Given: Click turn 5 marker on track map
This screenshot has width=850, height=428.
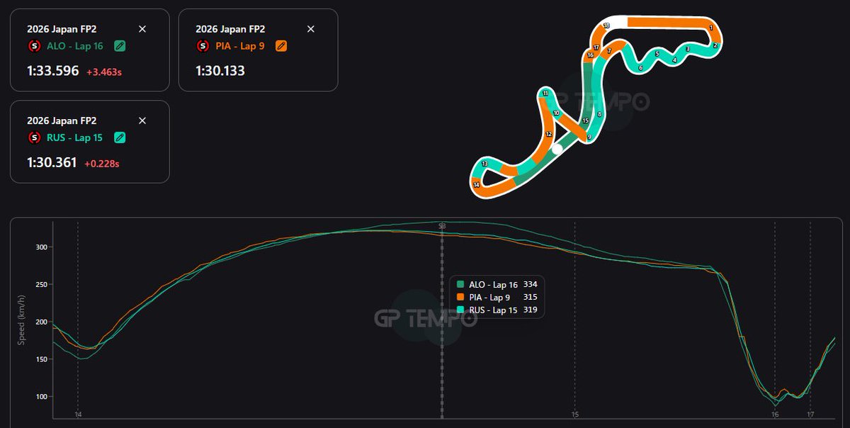Looking at the screenshot, I should [x=657, y=53].
